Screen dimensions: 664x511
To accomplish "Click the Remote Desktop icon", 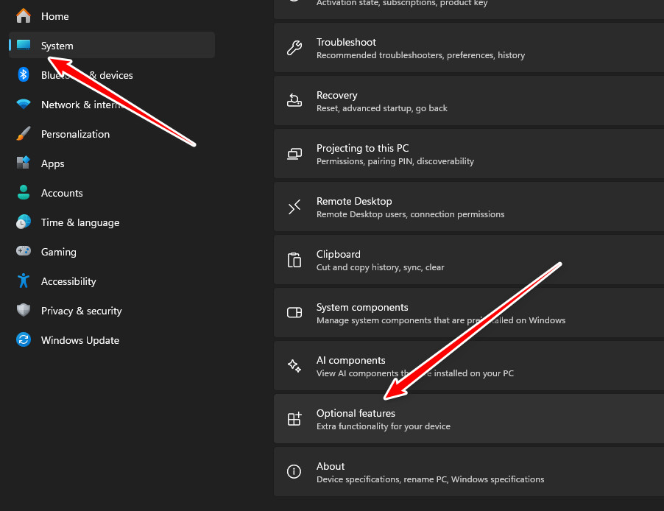I will (x=294, y=207).
